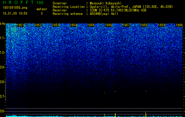Image resolution: width=185 pixels, height=117 pixels.
Task: Select ICOM IC-575 53.7492 MHz receiver text
Action: (x=118, y=10)
